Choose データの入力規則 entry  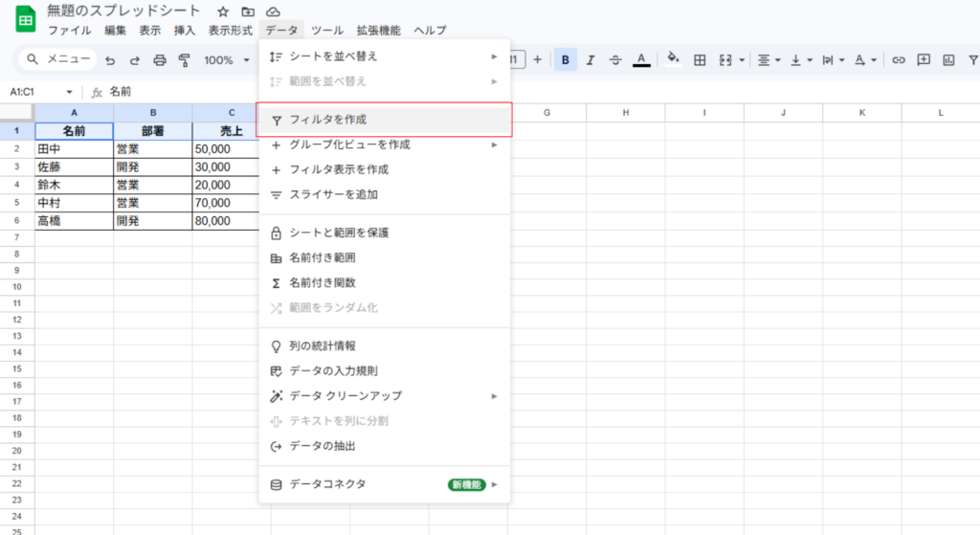(x=385, y=370)
